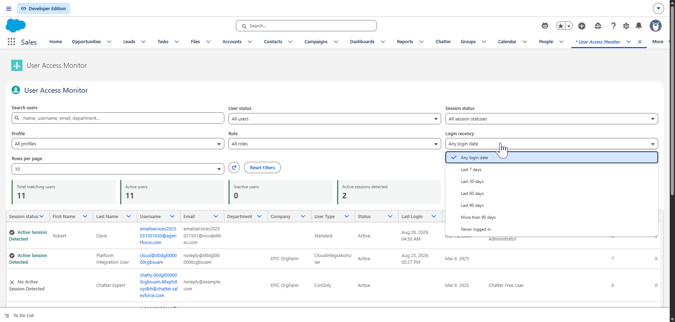Image resolution: width=675 pixels, height=322 pixels.
Task: Open the Agentforce astro icon
Action: point(545,26)
